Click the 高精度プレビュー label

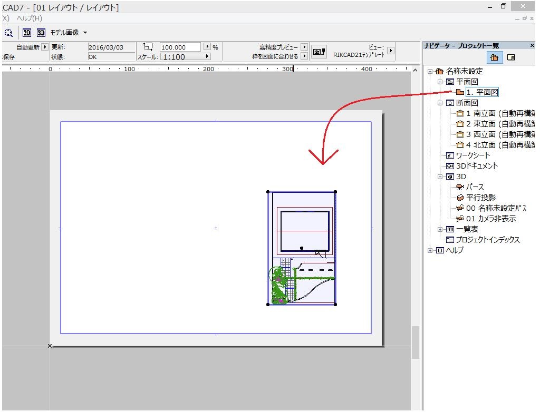coord(278,47)
